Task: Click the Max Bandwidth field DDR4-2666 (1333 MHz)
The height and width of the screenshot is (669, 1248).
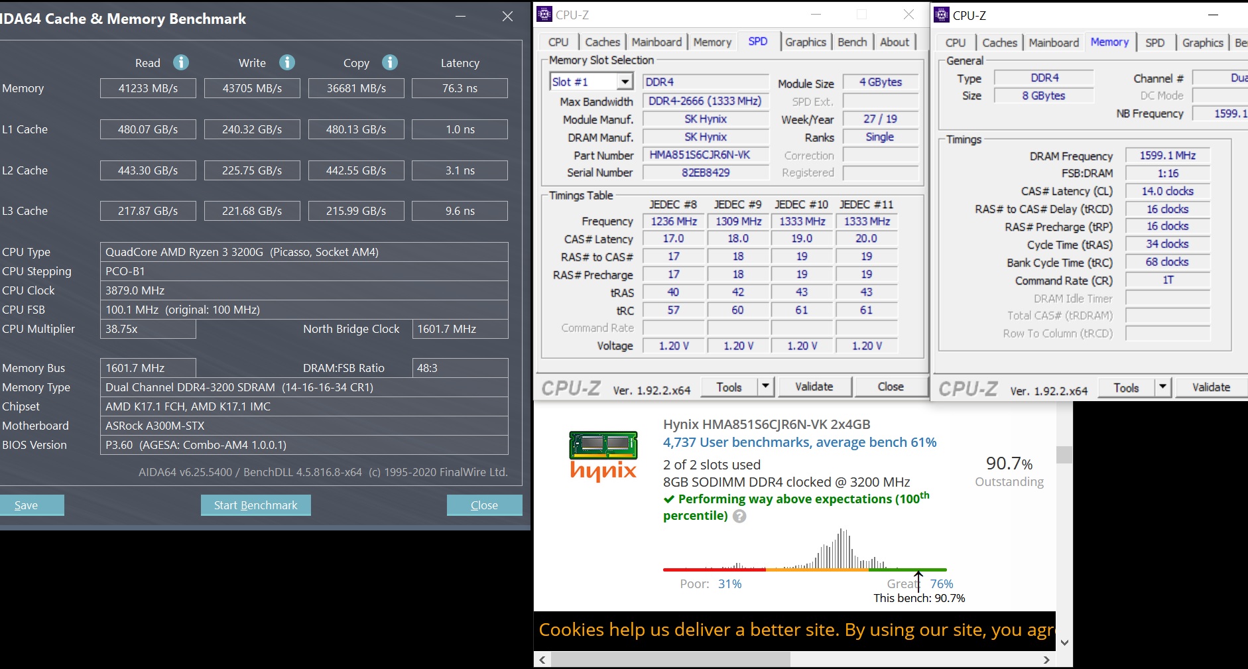Action: click(706, 101)
